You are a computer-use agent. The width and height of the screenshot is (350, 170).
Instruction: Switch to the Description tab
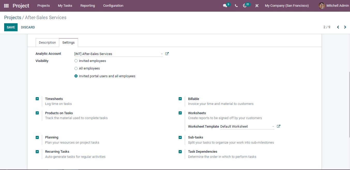(x=47, y=42)
